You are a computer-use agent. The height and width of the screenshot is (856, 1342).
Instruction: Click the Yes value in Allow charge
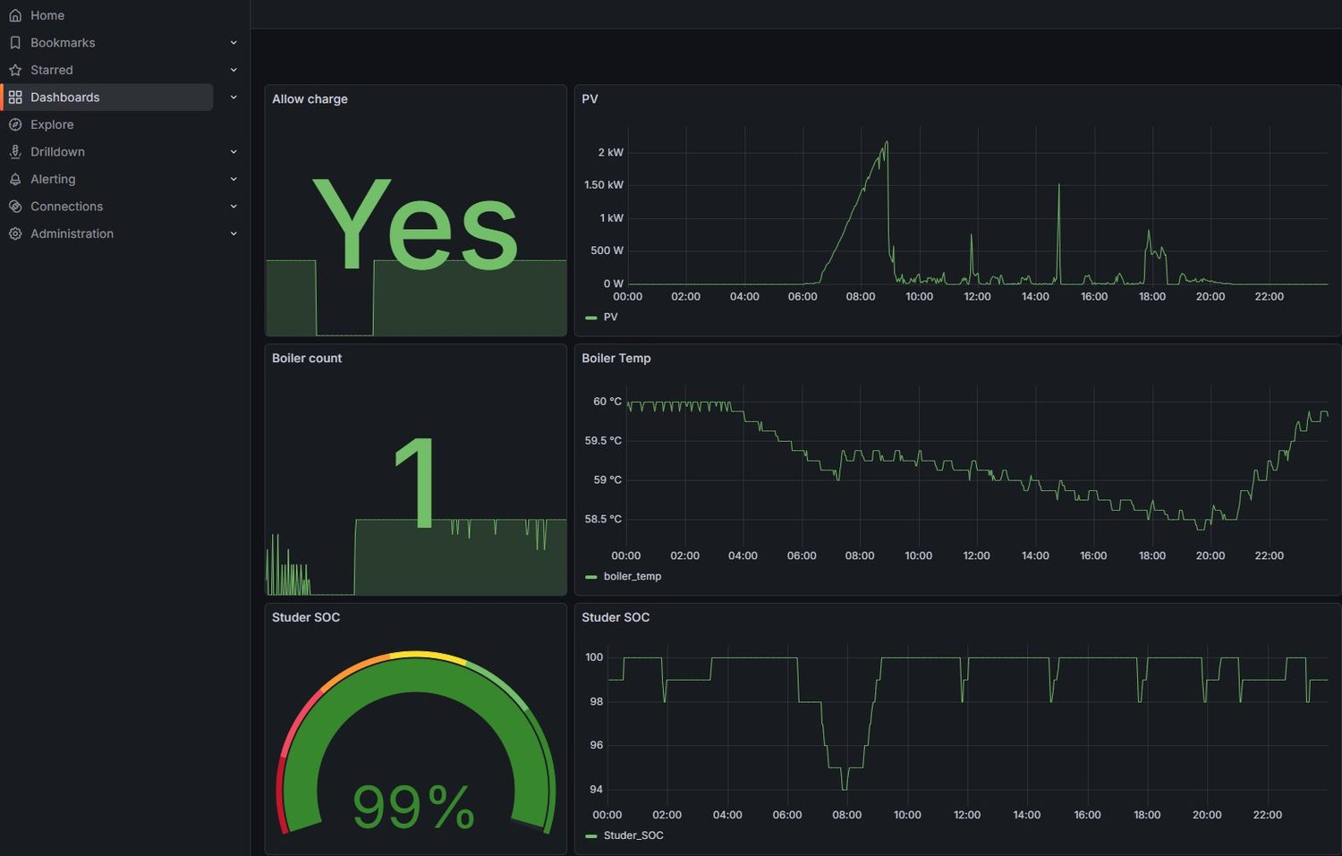point(415,225)
